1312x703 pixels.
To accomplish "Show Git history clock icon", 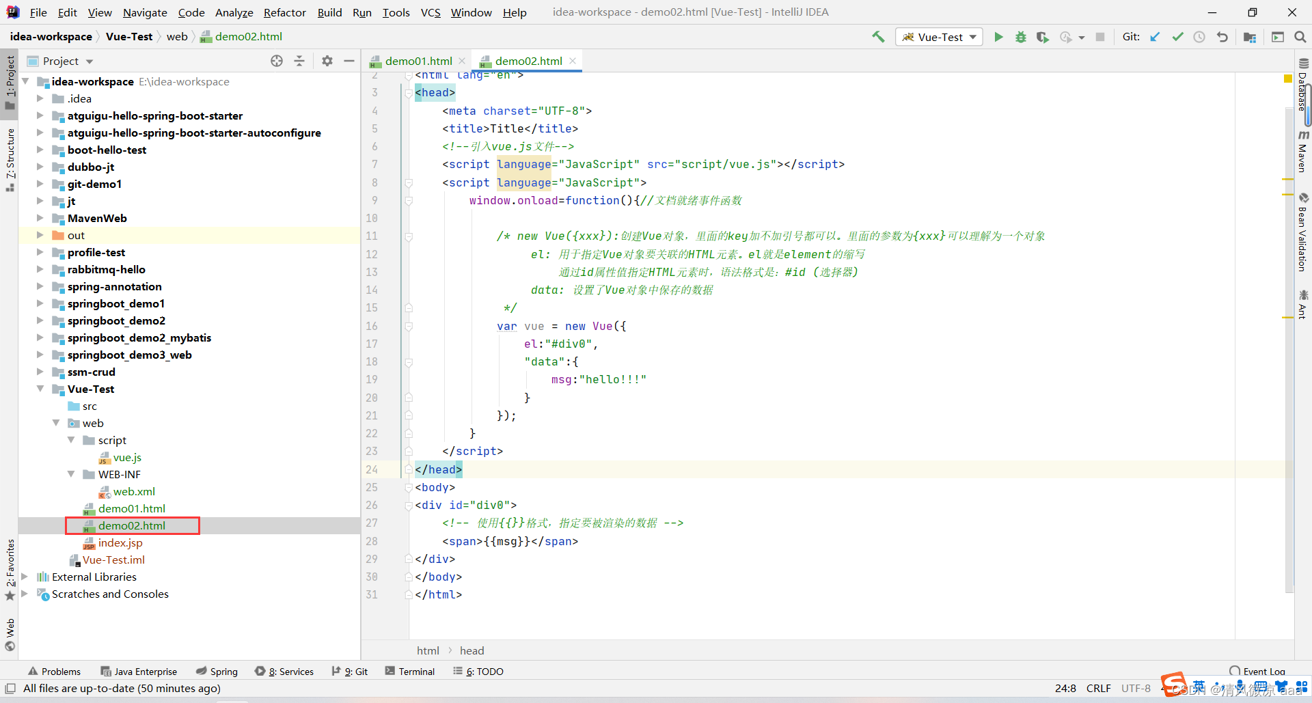I will 1199,37.
